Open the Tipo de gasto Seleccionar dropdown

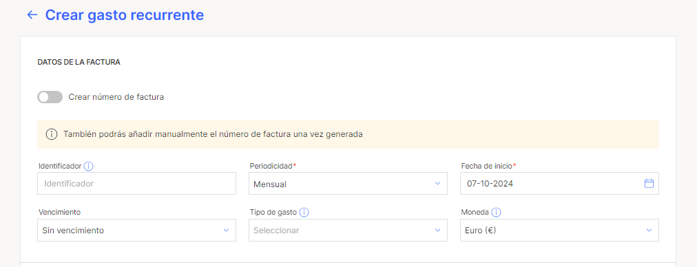[x=348, y=230]
